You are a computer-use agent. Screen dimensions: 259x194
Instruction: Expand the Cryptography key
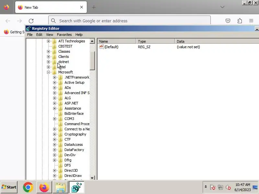(54, 134)
